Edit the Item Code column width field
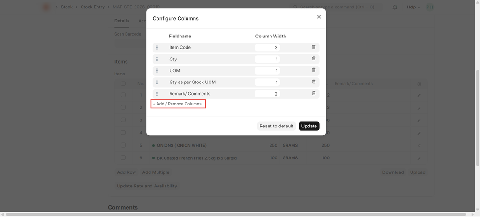 coord(267,47)
